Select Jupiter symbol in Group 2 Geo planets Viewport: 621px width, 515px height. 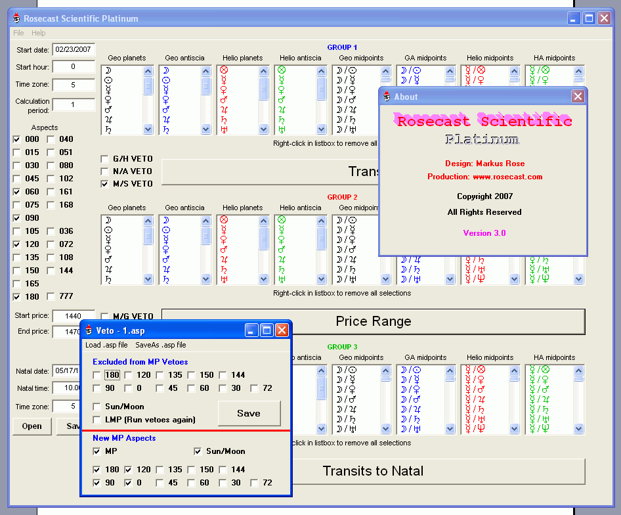click(x=108, y=269)
